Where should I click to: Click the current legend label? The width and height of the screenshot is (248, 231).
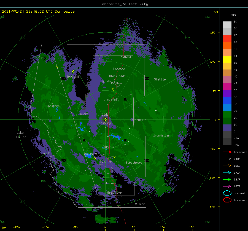pyautogui.click(x=239, y=193)
